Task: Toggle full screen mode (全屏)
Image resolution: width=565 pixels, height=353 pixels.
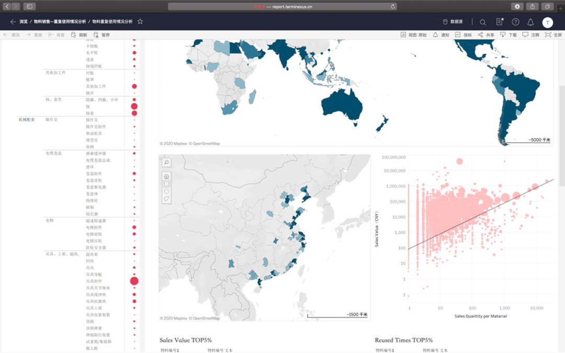Action: [x=553, y=35]
